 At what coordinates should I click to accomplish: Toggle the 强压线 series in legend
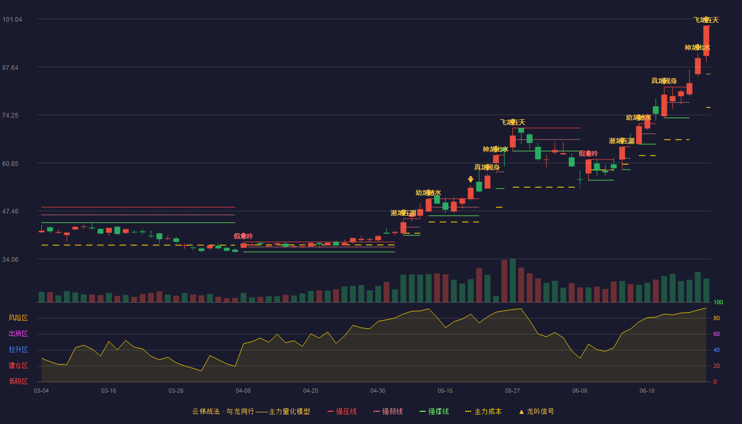point(346,411)
